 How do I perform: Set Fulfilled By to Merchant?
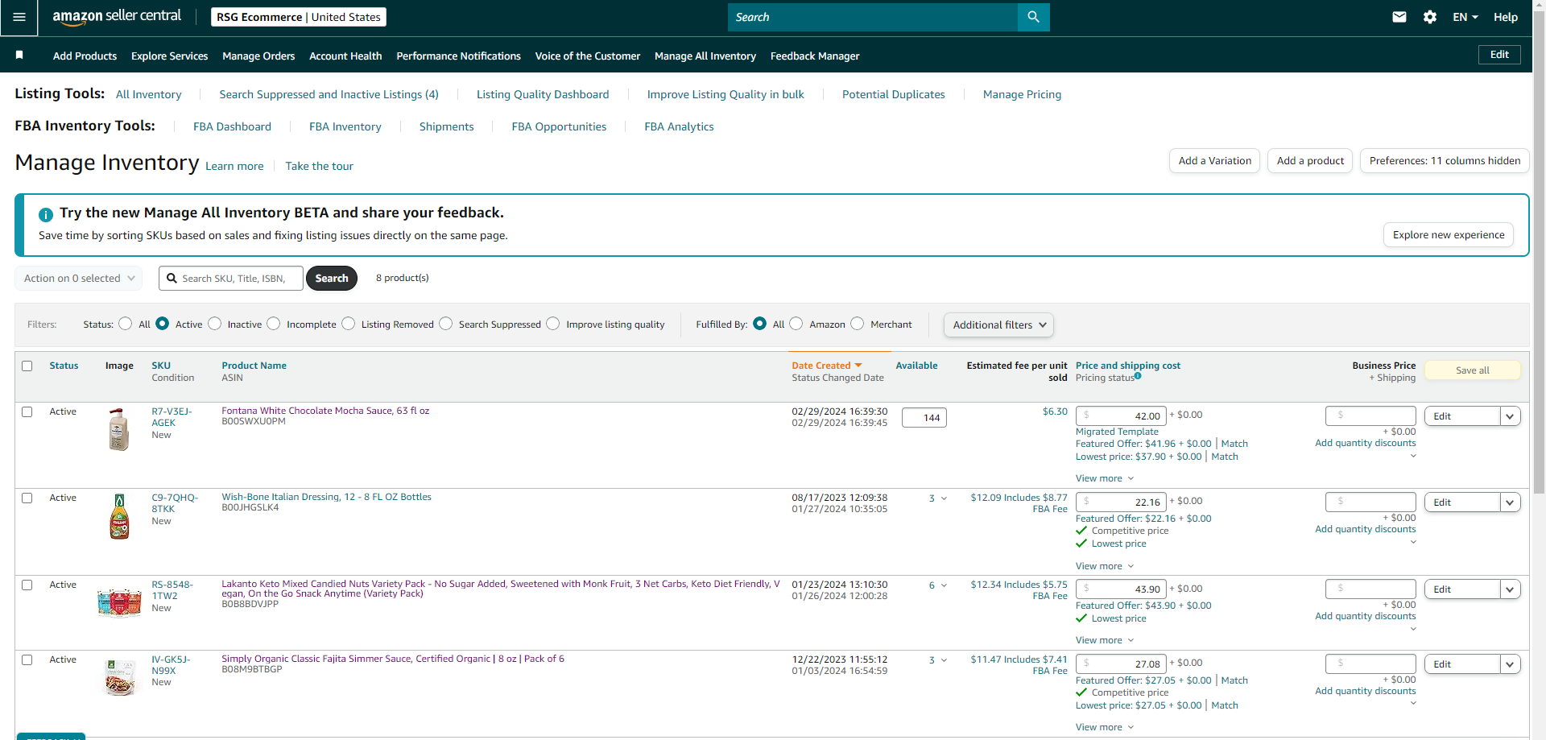coord(858,324)
